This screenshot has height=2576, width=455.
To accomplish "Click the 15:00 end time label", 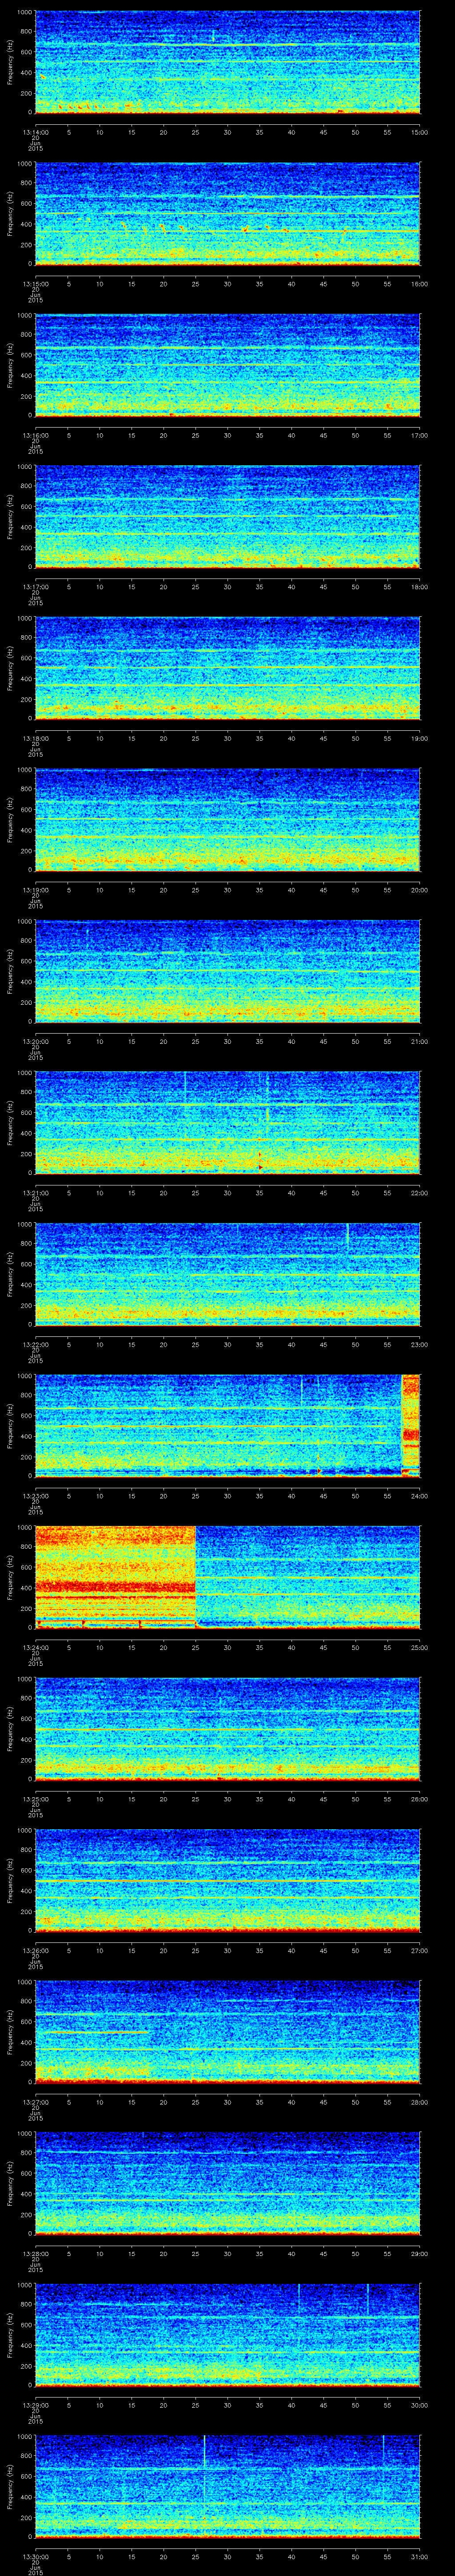I will pyautogui.click(x=420, y=132).
